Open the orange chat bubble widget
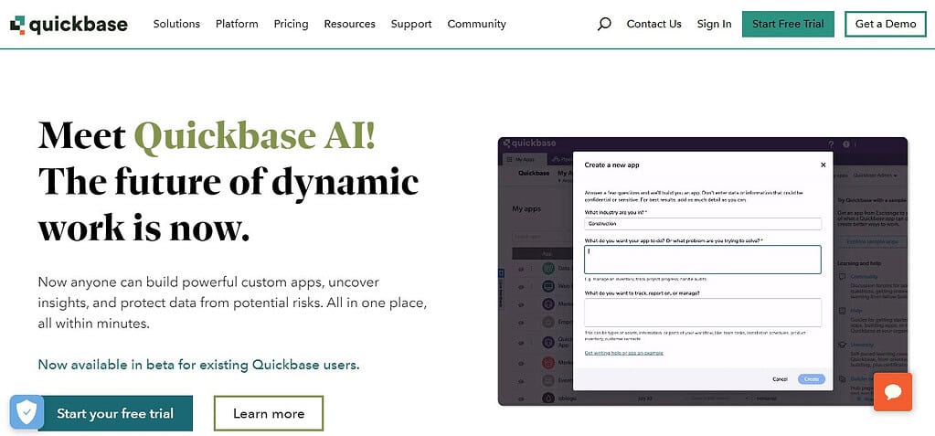The width and height of the screenshot is (935, 436). point(893,392)
